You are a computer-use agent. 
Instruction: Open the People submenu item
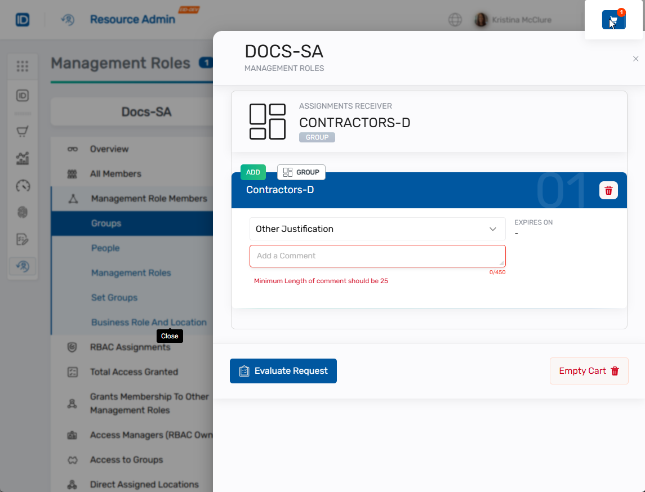105,248
